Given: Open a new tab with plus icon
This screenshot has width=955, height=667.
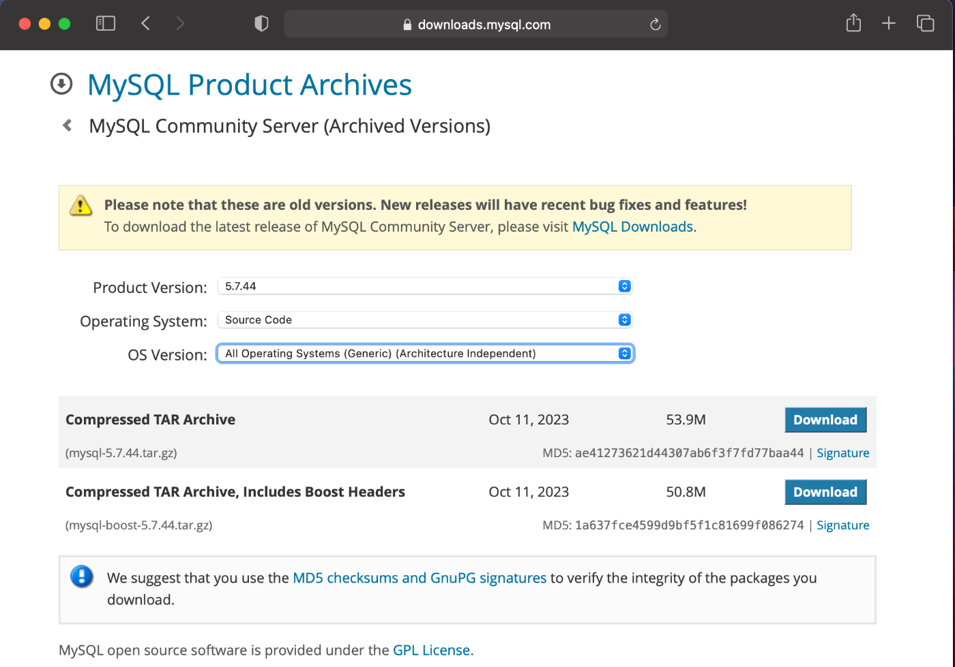Looking at the screenshot, I should [x=889, y=24].
